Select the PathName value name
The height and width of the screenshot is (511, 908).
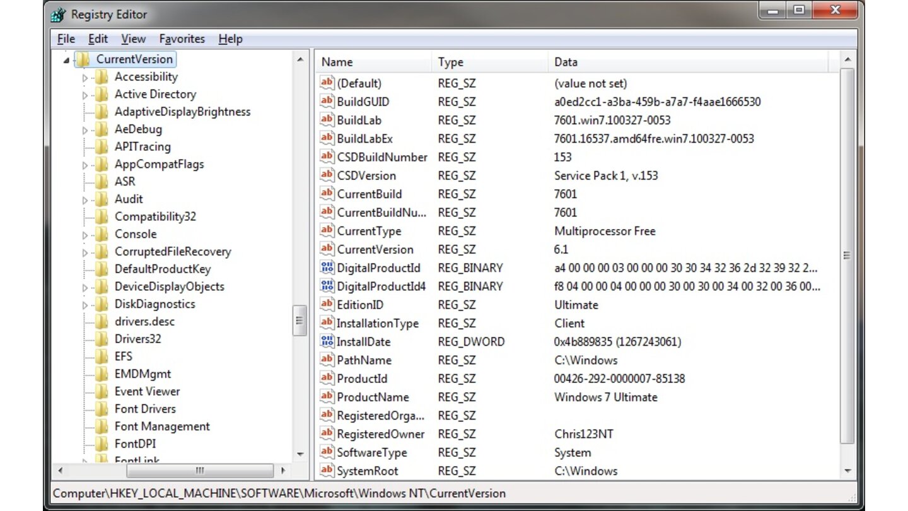click(364, 360)
